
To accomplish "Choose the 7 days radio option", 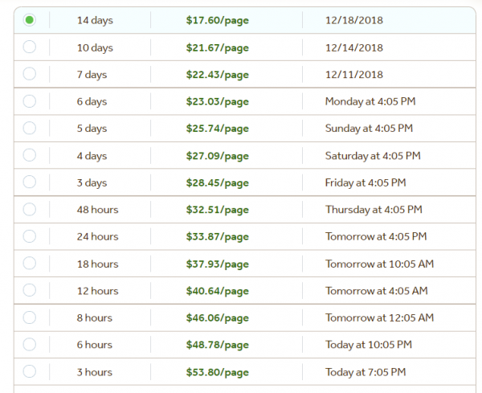I will [30, 74].
